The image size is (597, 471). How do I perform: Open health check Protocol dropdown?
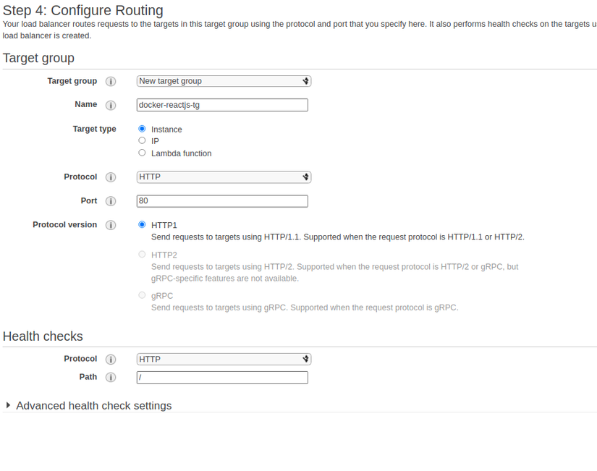click(224, 359)
